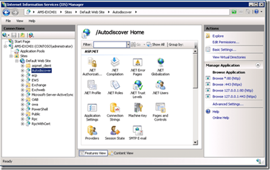This screenshot has height=170, width=270.
Task: Open the .NET Error Pages icon
Action: pos(138,63)
